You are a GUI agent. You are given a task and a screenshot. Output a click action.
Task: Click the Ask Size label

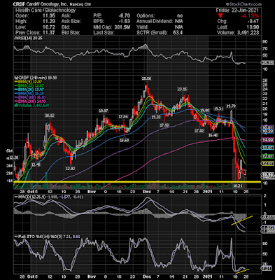coord(71,22)
